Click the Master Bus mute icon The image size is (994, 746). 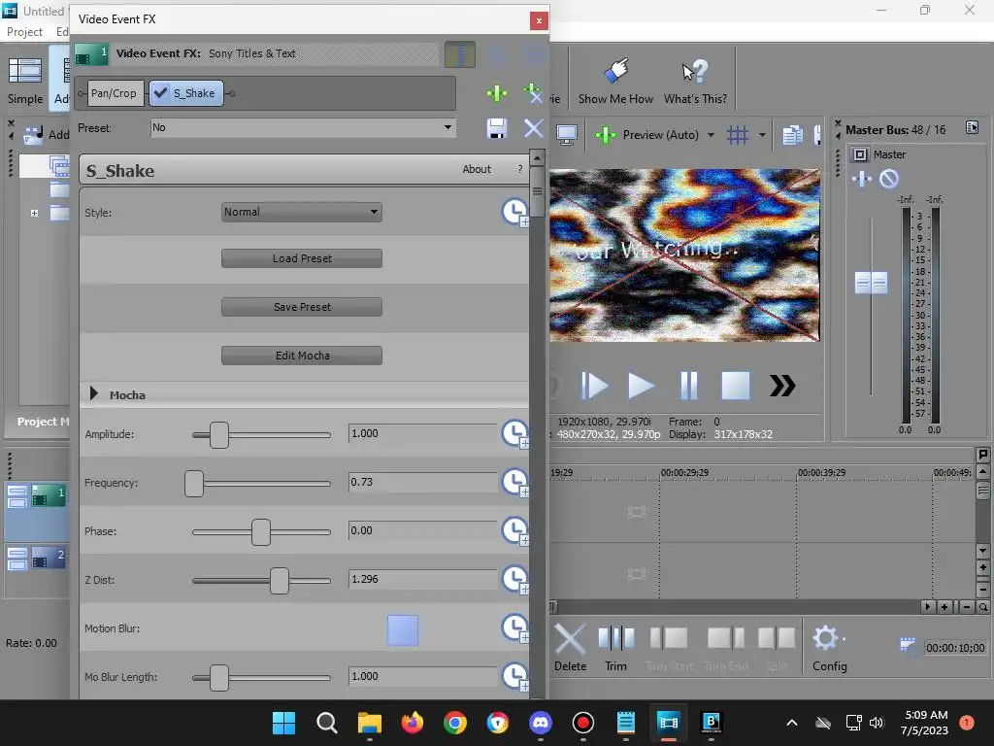(889, 179)
